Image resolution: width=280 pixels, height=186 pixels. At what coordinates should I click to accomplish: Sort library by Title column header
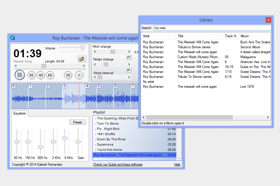(x=199, y=36)
